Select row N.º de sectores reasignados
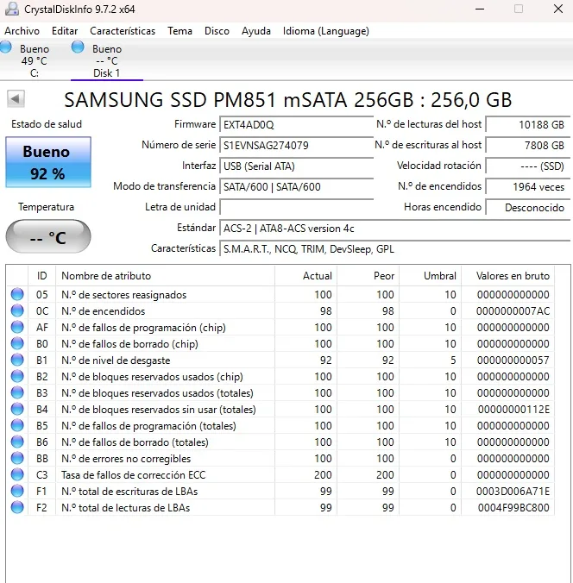 pyautogui.click(x=280, y=294)
